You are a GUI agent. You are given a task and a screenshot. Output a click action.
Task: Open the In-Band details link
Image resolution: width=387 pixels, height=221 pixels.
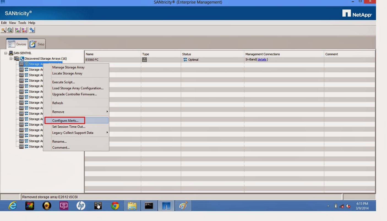(x=262, y=59)
